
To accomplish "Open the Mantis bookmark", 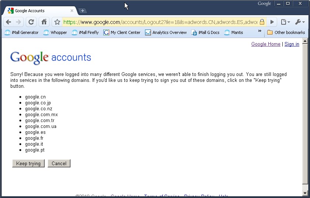I will (x=234, y=32).
